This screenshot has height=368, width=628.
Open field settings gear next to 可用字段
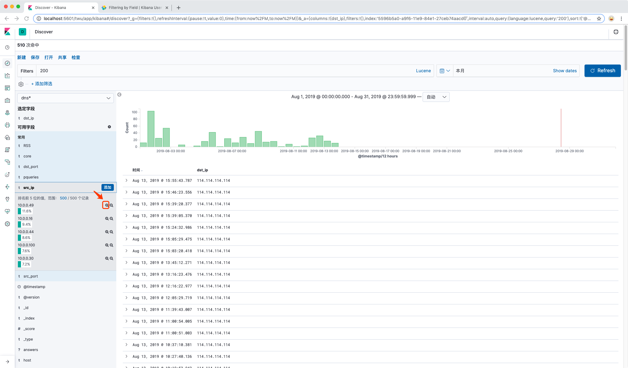tap(109, 127)
